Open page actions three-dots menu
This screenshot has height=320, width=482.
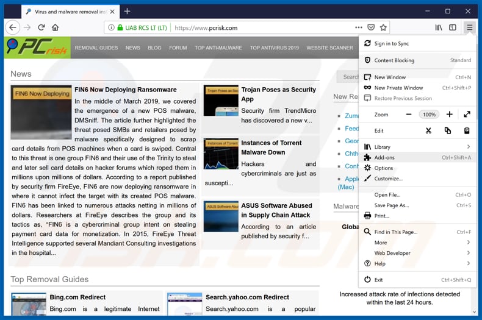(x=358, y=27)
